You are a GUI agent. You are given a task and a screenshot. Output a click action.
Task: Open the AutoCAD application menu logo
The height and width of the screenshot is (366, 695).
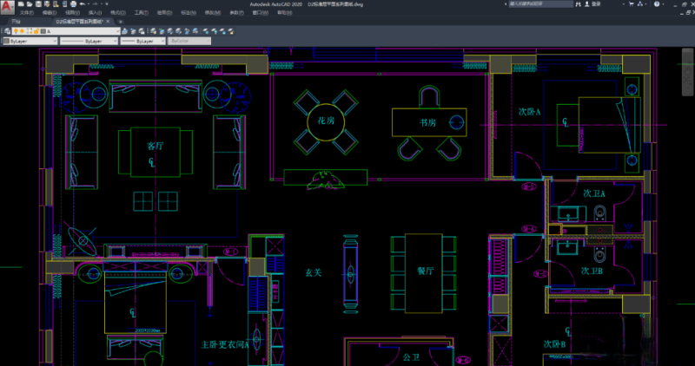point(6,5)
